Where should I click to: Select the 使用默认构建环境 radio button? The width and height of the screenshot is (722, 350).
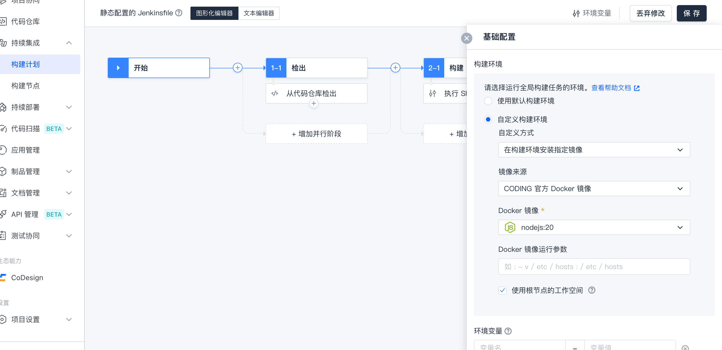tap(488, 101)
